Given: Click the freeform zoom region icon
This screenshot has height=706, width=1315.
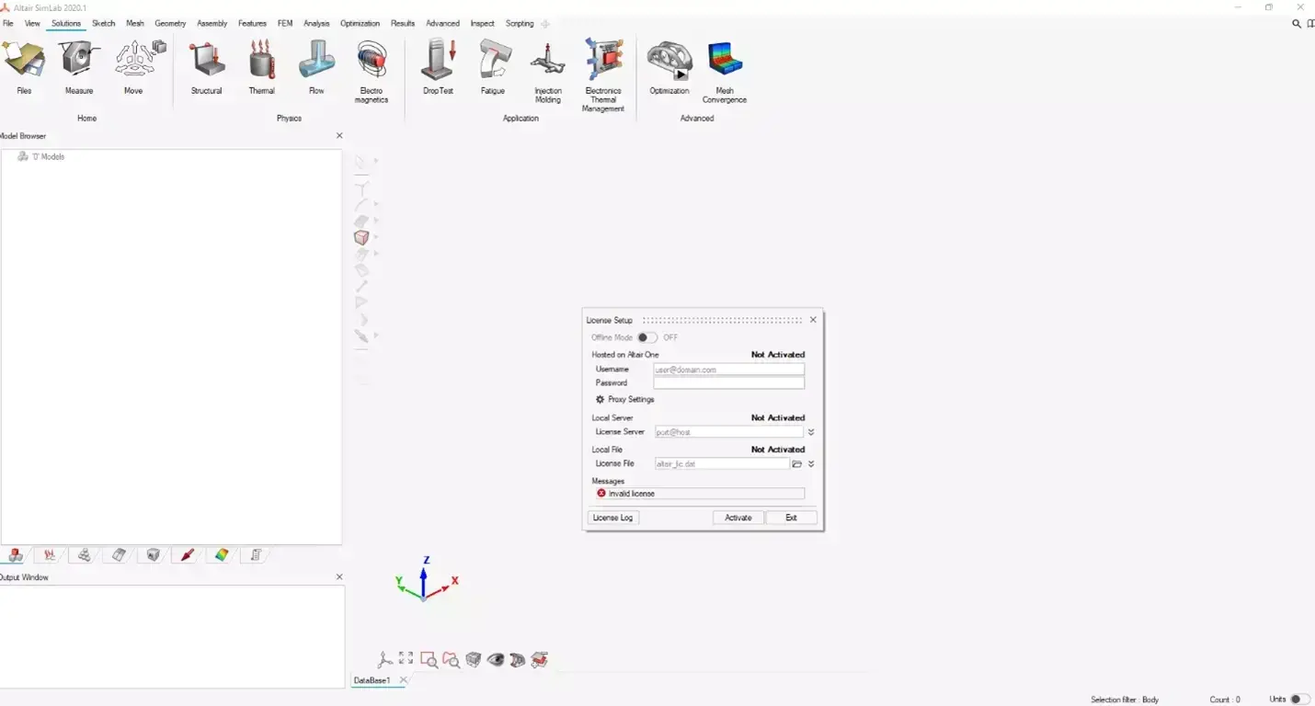Looking at the screenshot, I should tap(451, 659).
